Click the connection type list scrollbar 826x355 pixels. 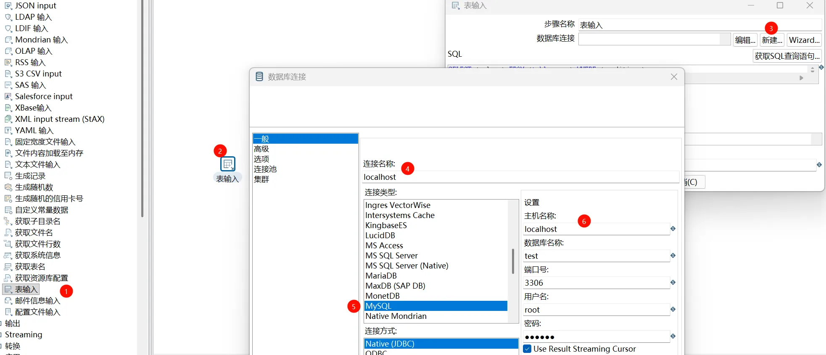[513, 261]
